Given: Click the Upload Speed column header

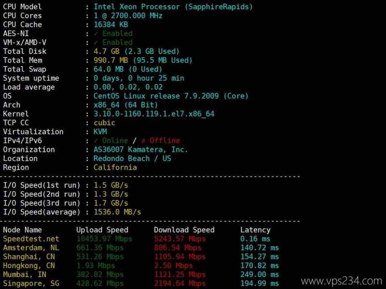Looking at the screenshot, I should (102, 230).
